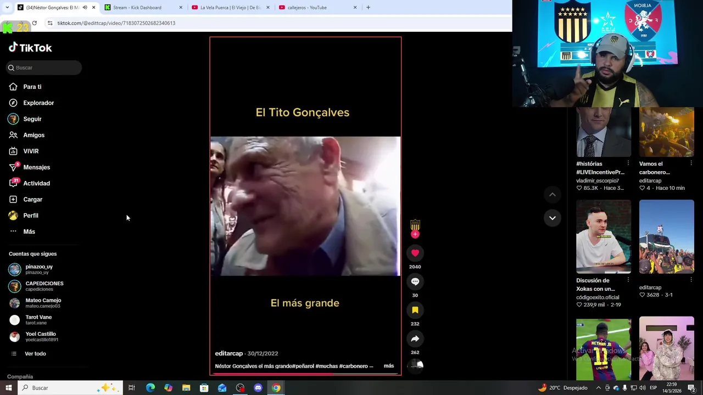Click the Compañía footer heading
Viewport: 703px width, 395px height.
(20, 377)
